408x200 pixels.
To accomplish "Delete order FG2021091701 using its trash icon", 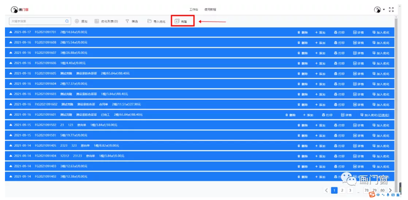I will click(x=299, y=33).
